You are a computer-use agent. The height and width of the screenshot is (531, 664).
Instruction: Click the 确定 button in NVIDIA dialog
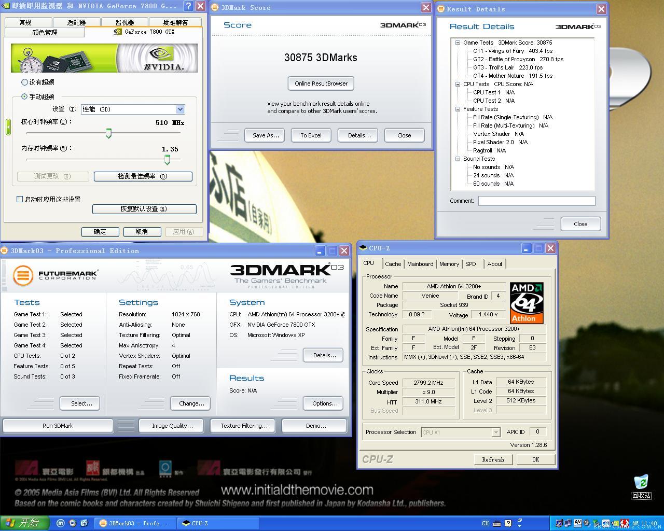(100, 232)
